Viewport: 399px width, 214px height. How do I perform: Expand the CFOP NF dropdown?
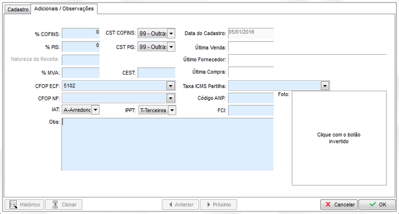click(x=171, y=98)
